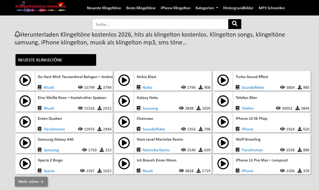This screenshot has width=319, height=190.
Task: Play the Xperia Z Bingo ringtone
Action: [25, 164]
